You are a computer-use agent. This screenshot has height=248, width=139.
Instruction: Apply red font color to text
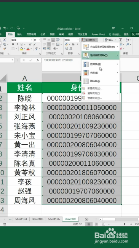tap(28, 49)
